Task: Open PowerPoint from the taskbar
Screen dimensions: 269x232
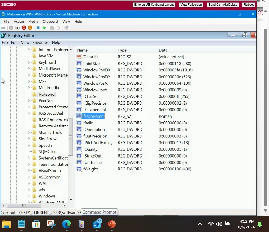Action: tap(112, 224)
